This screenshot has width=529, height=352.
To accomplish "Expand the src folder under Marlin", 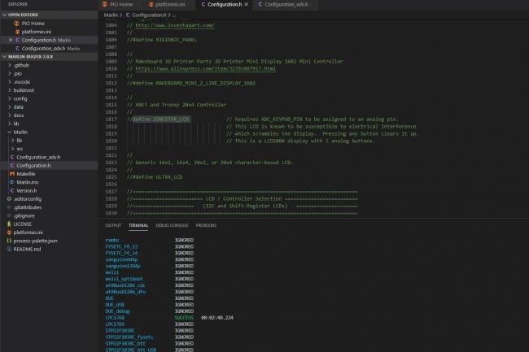I will coord(20,148).
